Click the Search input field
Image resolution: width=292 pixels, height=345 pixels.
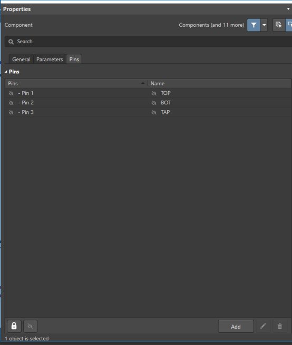149,42
